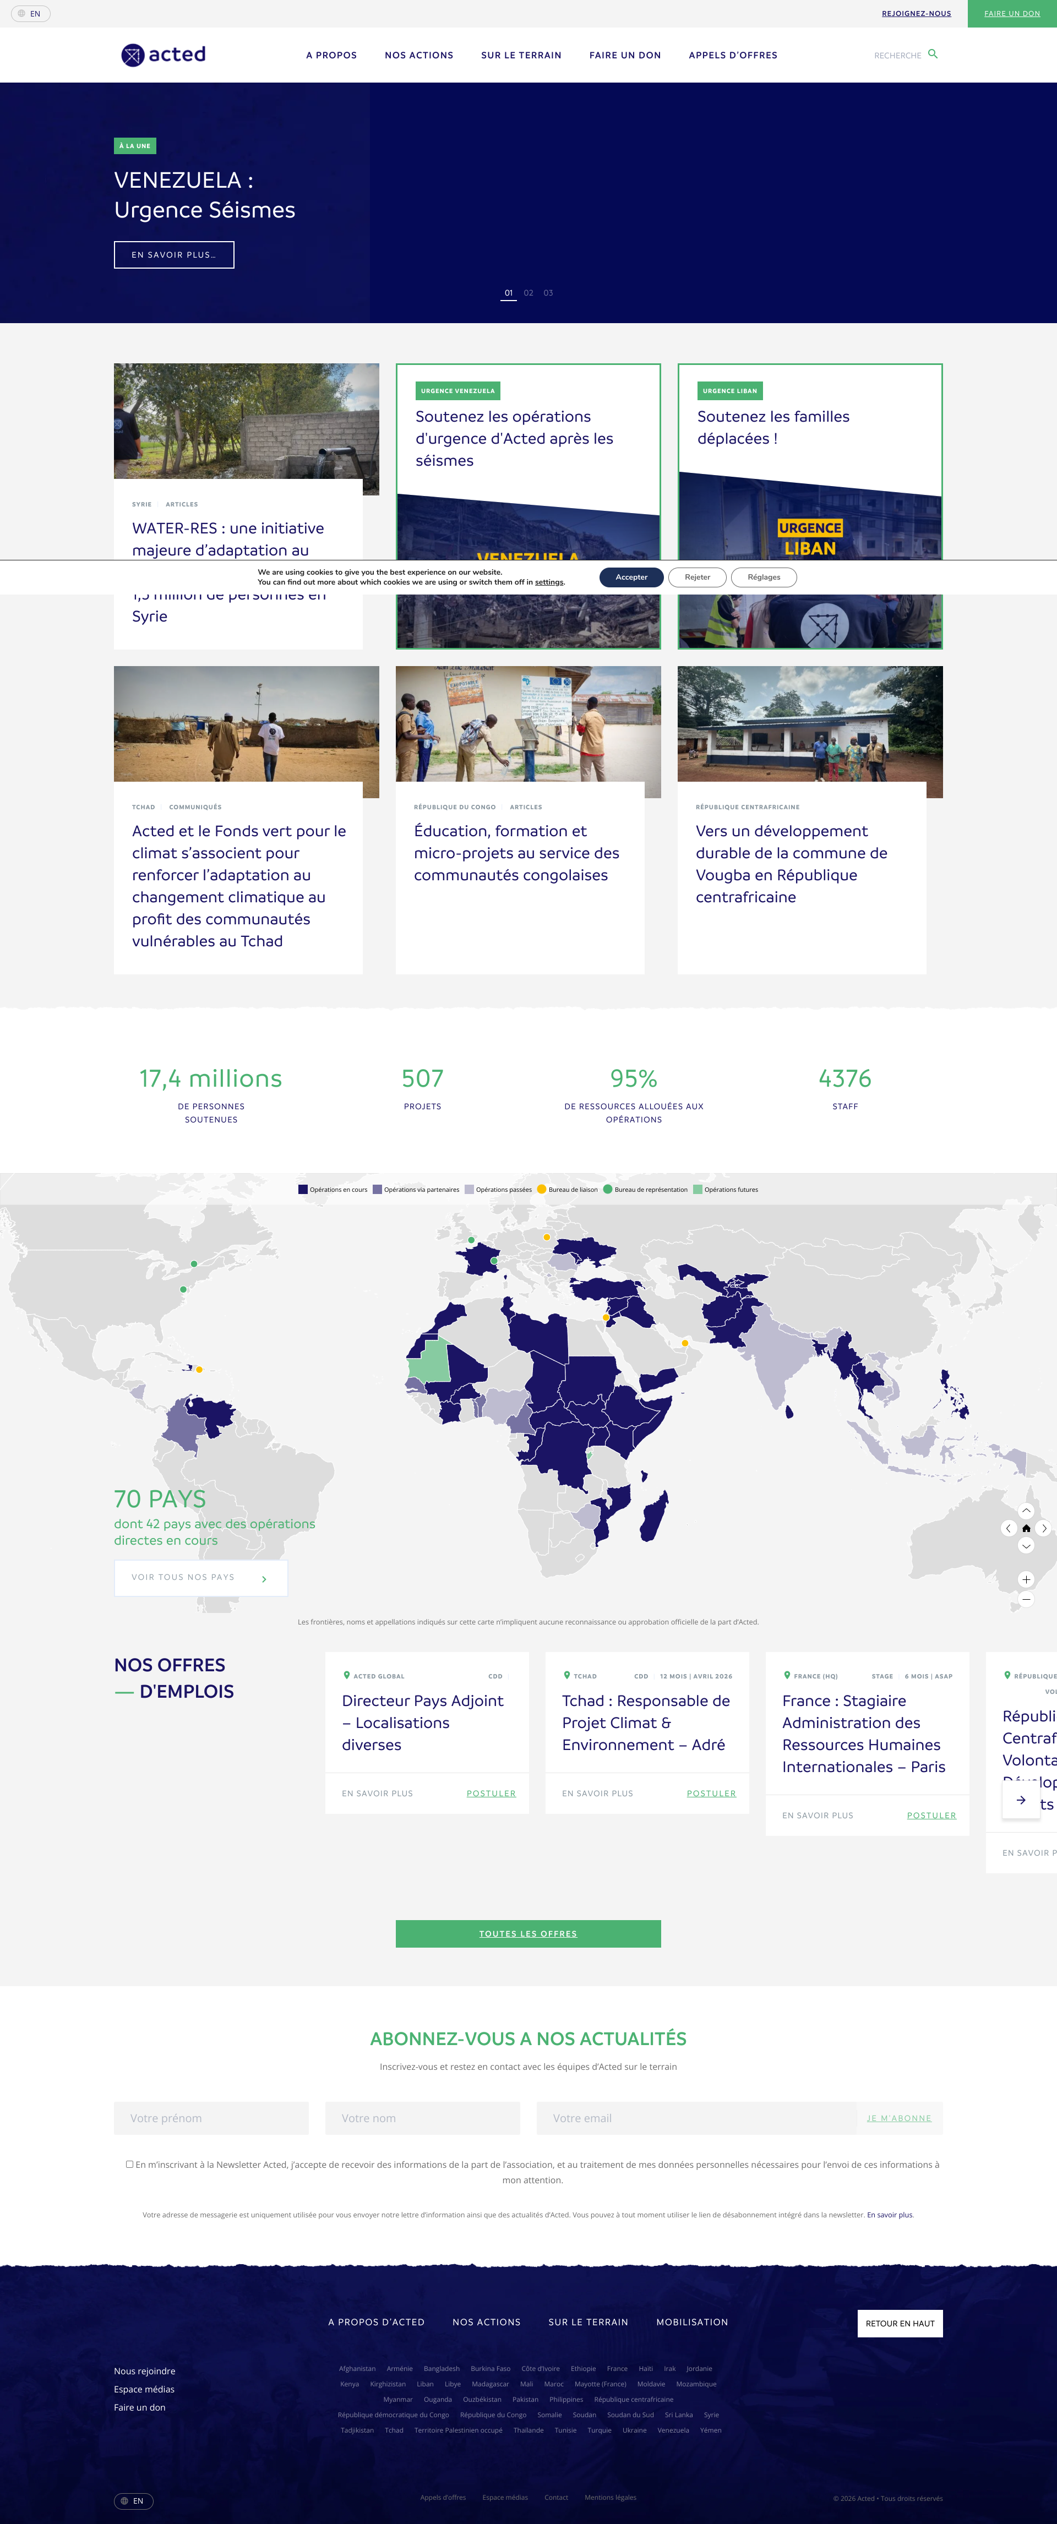Click 'FAIRE UN DON' top green button
Viewport: 1057px width, 2524px height.
1012,14
